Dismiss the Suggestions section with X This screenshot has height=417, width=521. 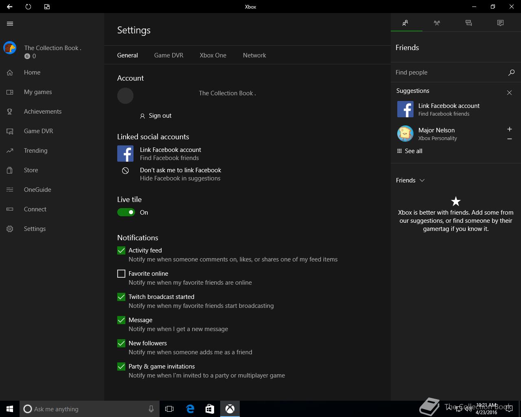(x=509, y=93)
